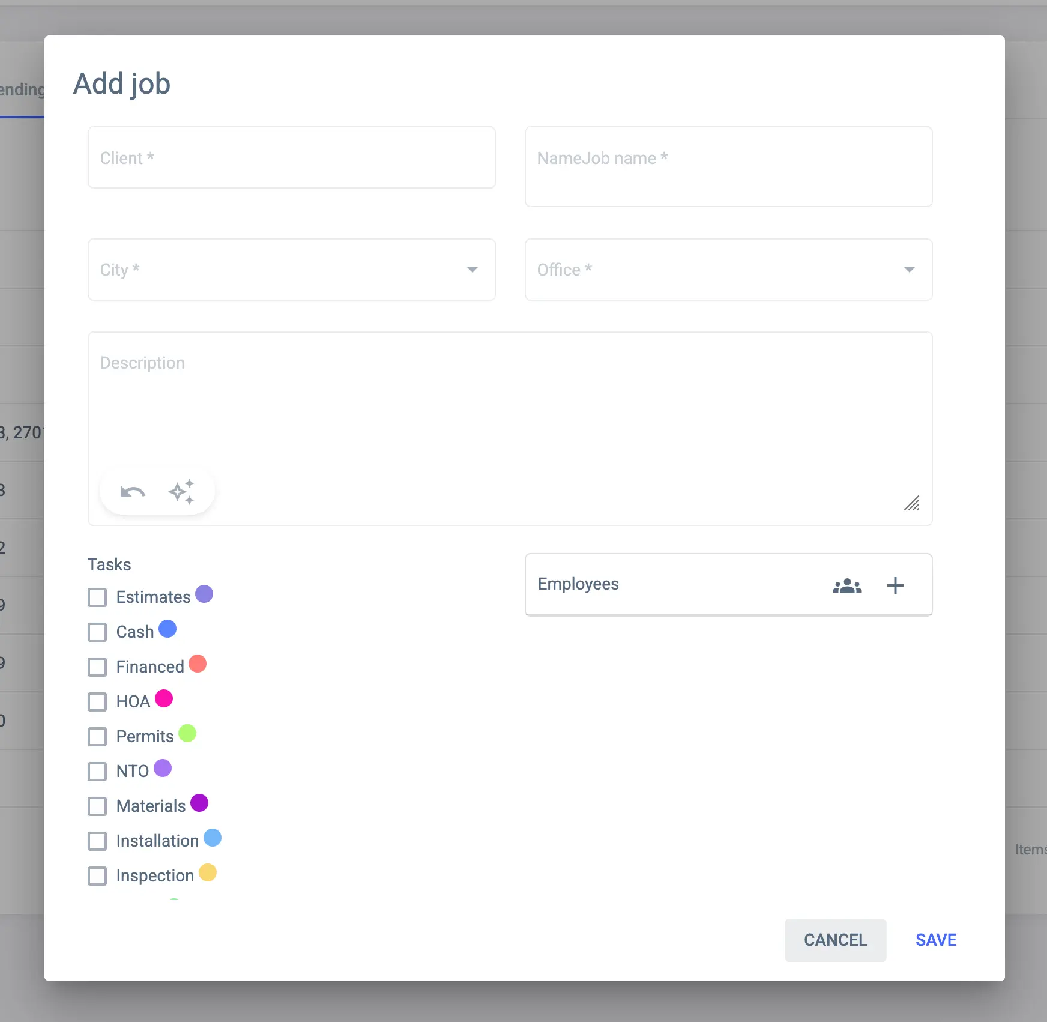This screenshot has width=1047, height=1022.
Task: Check the Estimates task checkbox
Action: [x=97, y=597]
